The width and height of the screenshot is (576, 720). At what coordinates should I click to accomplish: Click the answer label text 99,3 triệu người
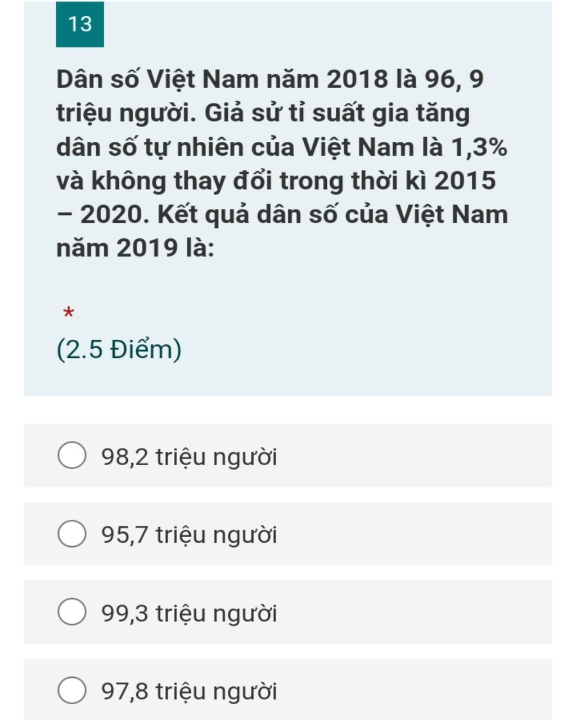pos(189,613)
